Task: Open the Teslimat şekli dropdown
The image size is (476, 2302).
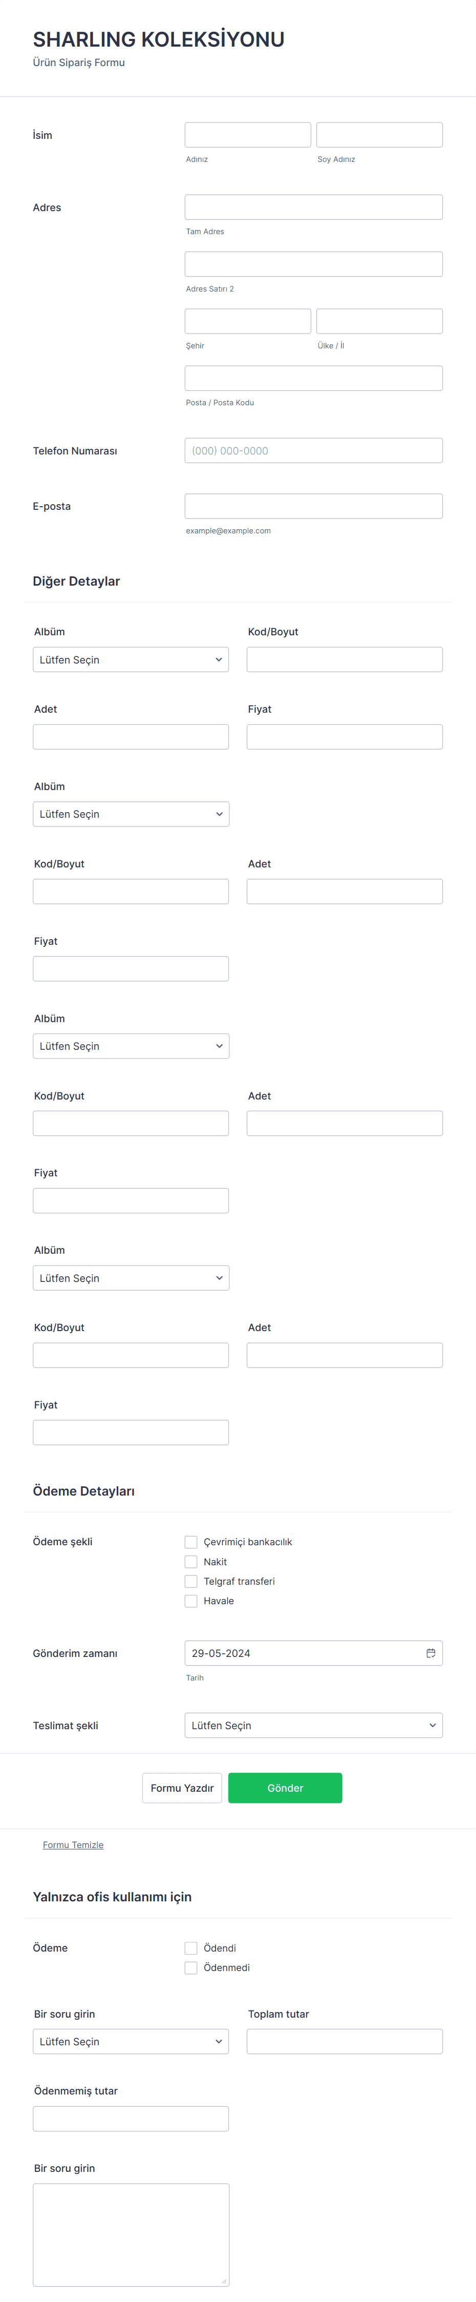Action: [x=313, y=1725]
